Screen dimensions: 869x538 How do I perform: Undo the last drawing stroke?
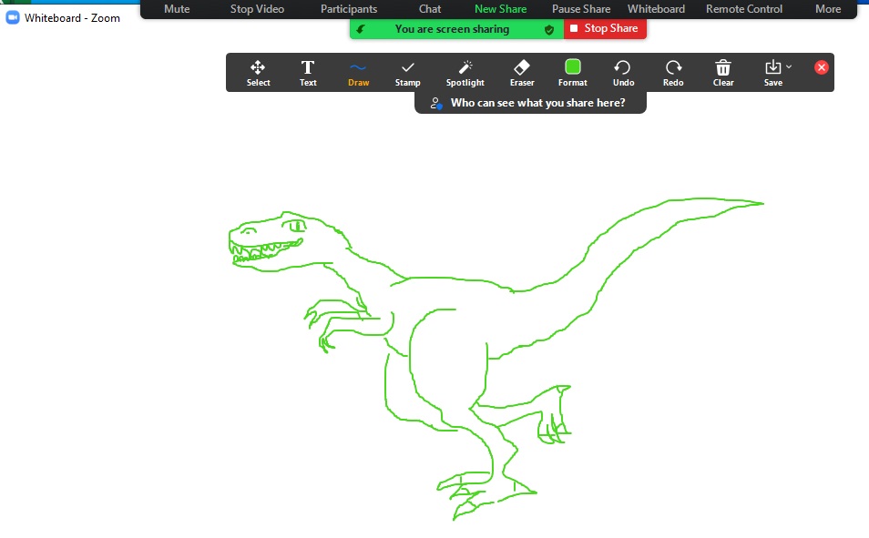(x=623, y=73)
